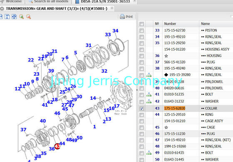Check the box for RING,SEAL (KIT) 154-15-49210

(141, 140)
